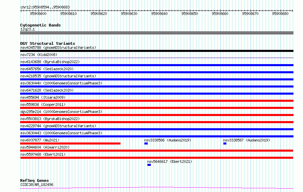
Task: Select the red nsv559836 variant bar
Action: click(157, 108)
